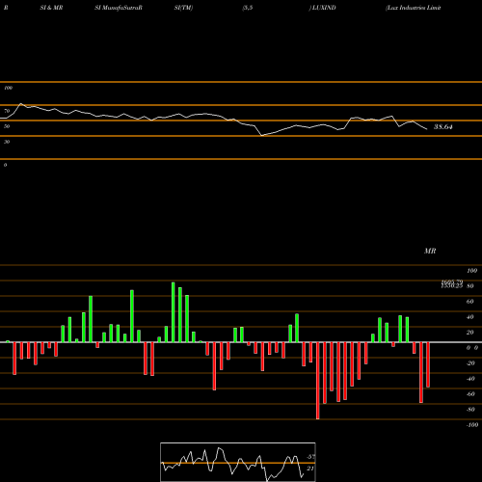The image size is (482, 482).
Task: Click the RSI axis label 50
Action: click(x=7, y=126)
